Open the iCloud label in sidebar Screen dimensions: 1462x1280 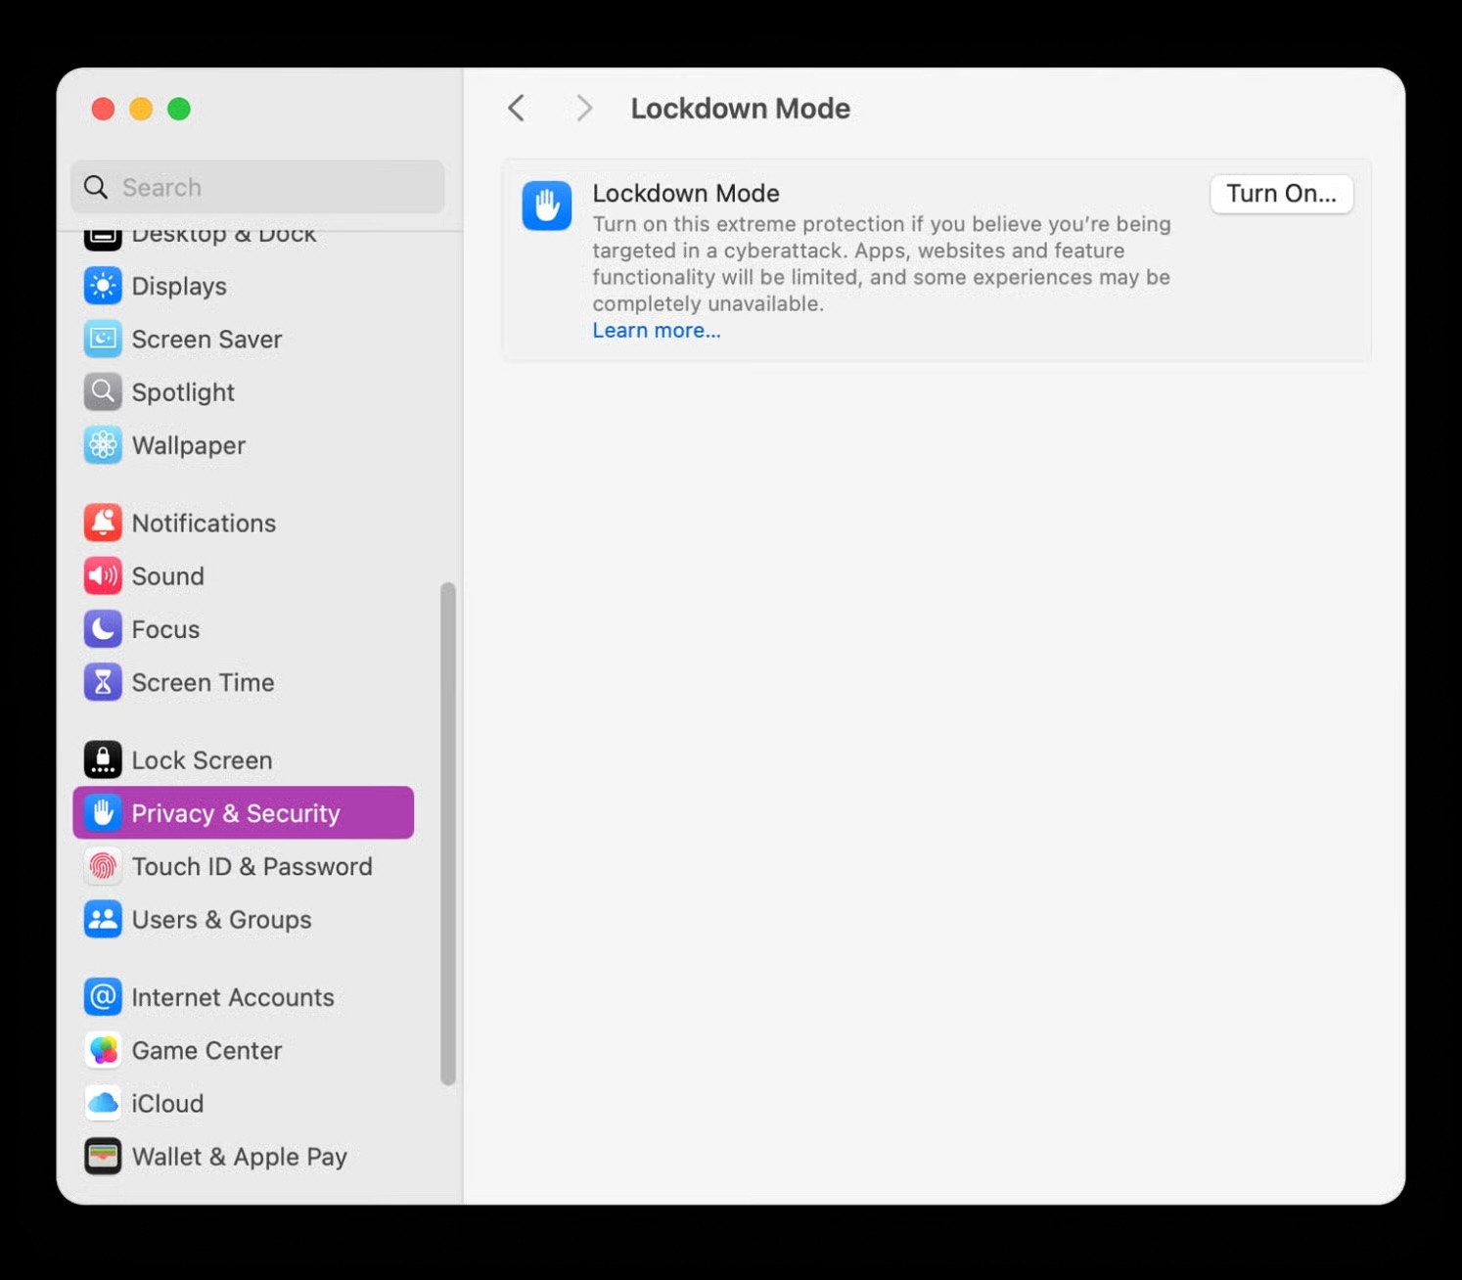[x=167, y=1104]
